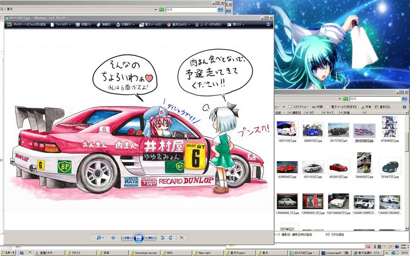Rotate the photo clockwise
The width and height of the screenshot is (410, 256).
pos(171,238)
